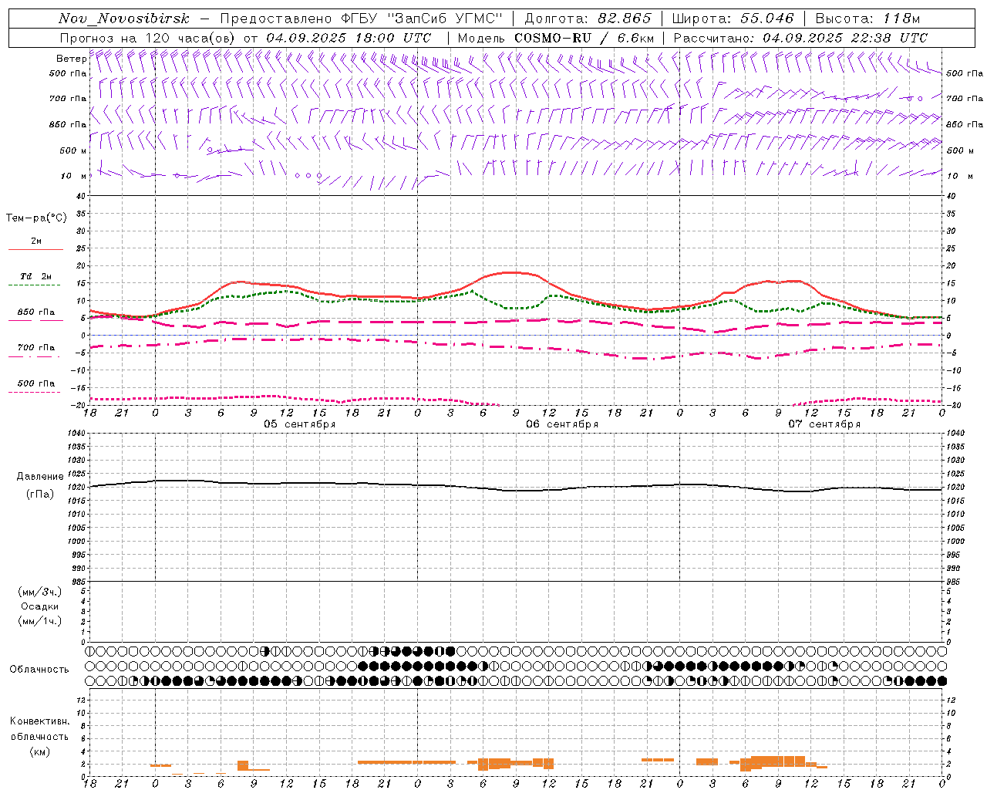Click the (мм/3ч.) precipitation unit label
The image size is (987, 790).
39,592
